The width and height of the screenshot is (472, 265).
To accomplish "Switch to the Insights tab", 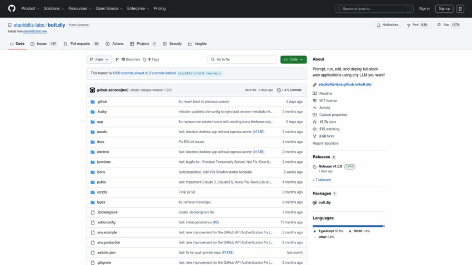I will pyautogui.click(x=198, y=44).
